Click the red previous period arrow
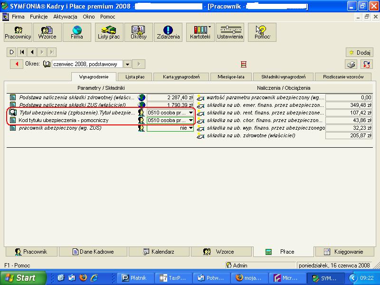Image resolution: width=380 pixels, height=285 pixels. pos(17,64)
